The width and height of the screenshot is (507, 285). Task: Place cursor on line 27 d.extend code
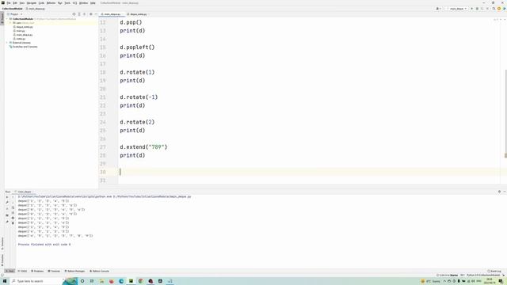coord(143,147)
